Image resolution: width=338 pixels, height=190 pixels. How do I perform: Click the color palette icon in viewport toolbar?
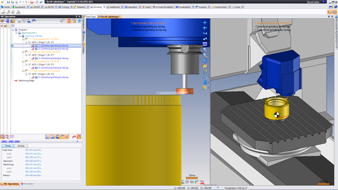(205, 66)
